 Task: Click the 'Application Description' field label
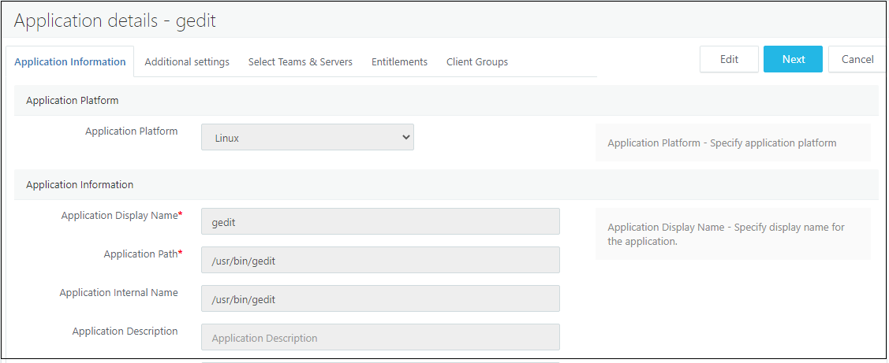[125, 332]
